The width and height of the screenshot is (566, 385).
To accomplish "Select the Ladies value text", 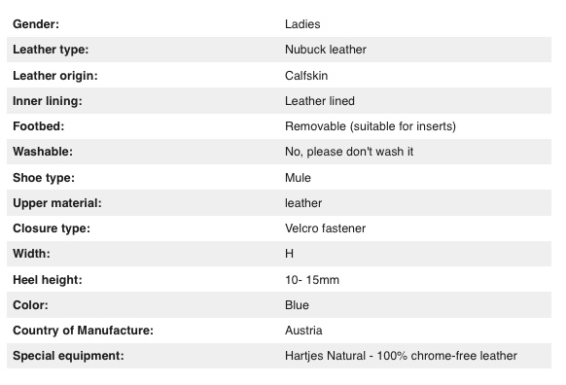I will pos(302,24).
